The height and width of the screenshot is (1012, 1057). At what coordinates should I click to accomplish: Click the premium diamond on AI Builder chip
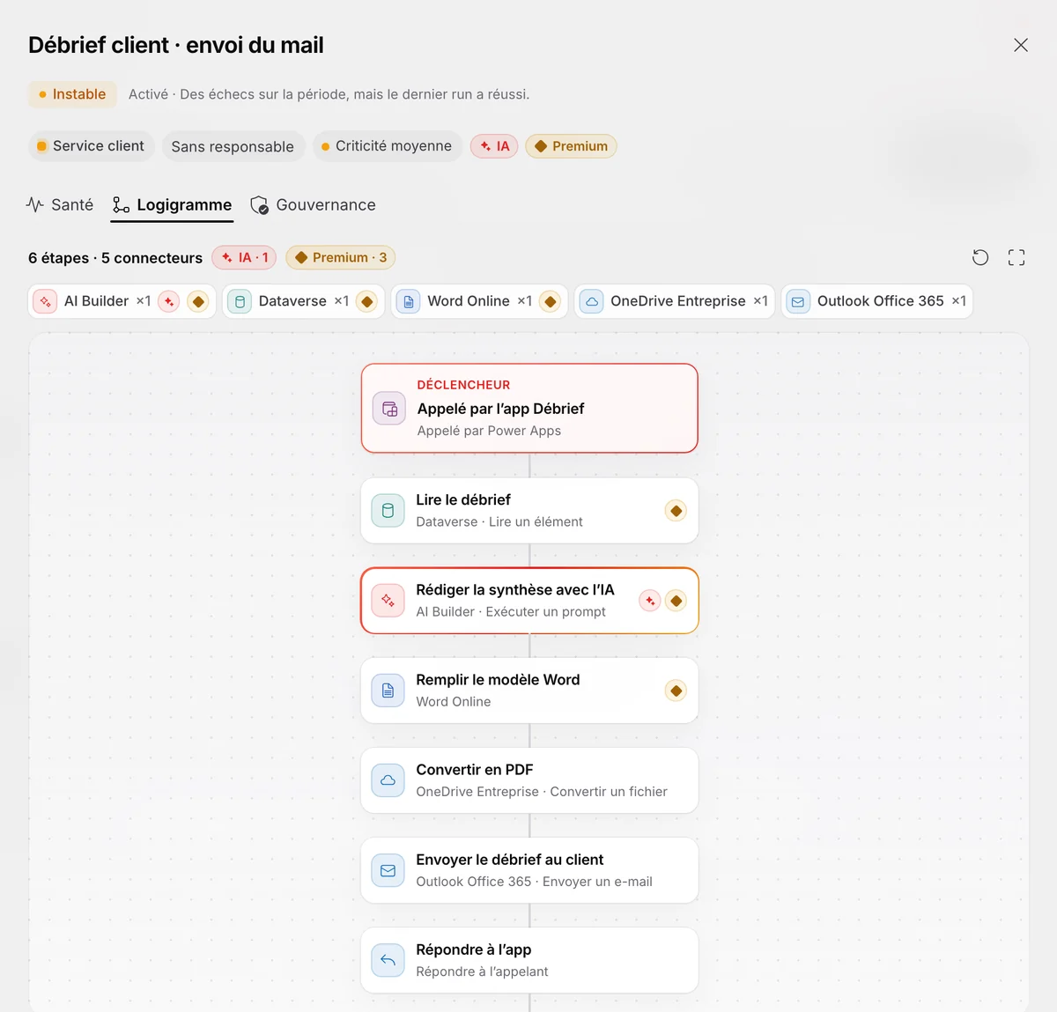(x=198, y=301)
